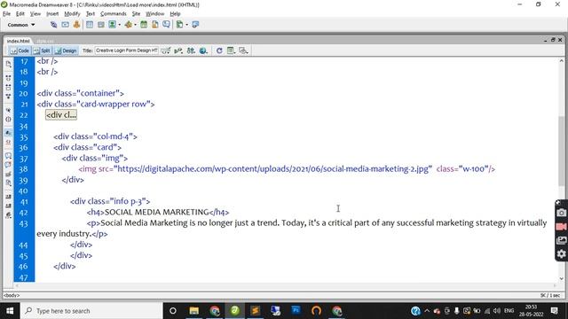Click the vertical scrollbar up arrow
Viewport: 568px width, 319px height.
coord(562,61)
